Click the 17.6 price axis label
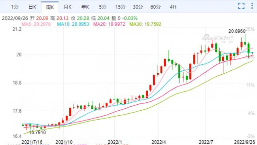The image size is (257, 145). click(17, 111)
